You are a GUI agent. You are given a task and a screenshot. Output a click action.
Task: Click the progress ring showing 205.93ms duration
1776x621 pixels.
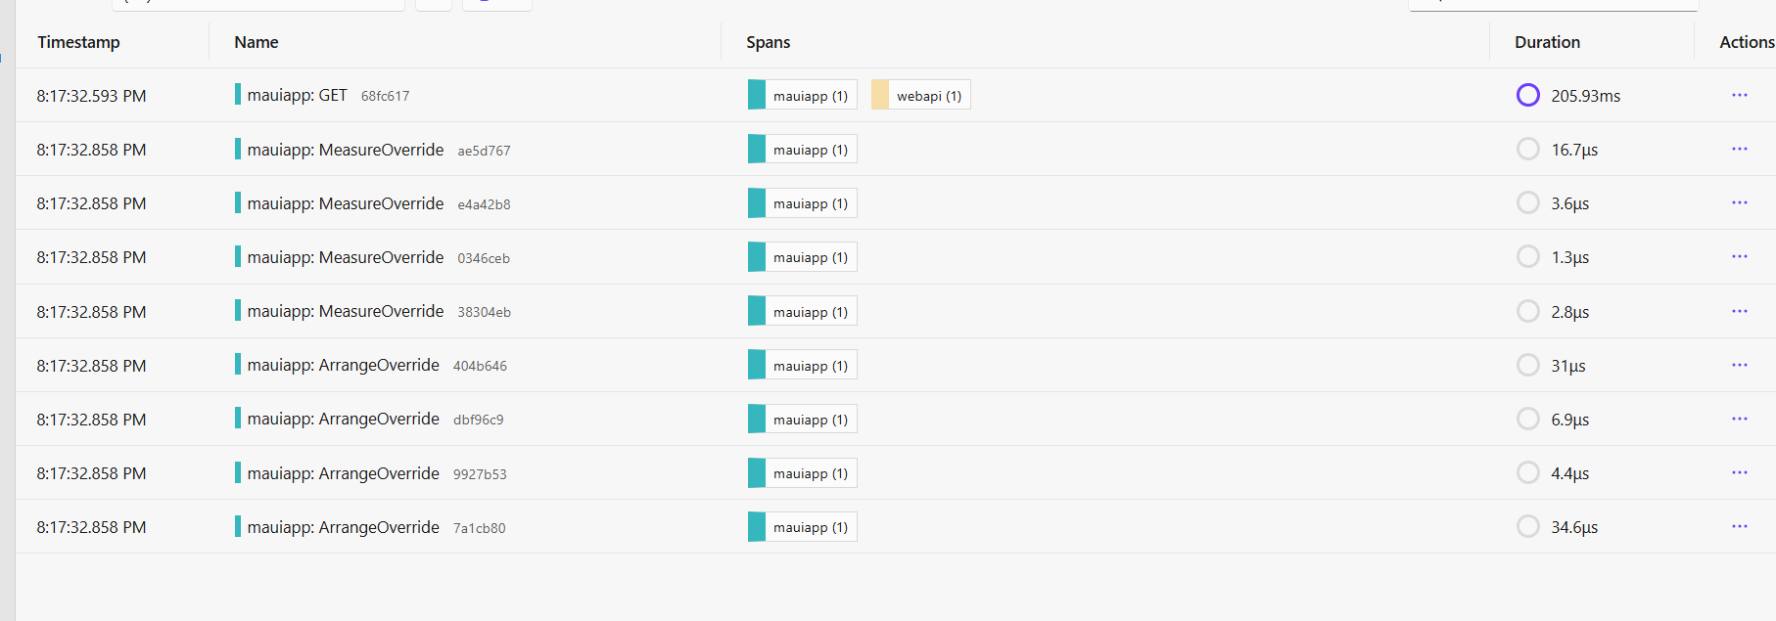pyautogui.click(x=1528, y=95)
